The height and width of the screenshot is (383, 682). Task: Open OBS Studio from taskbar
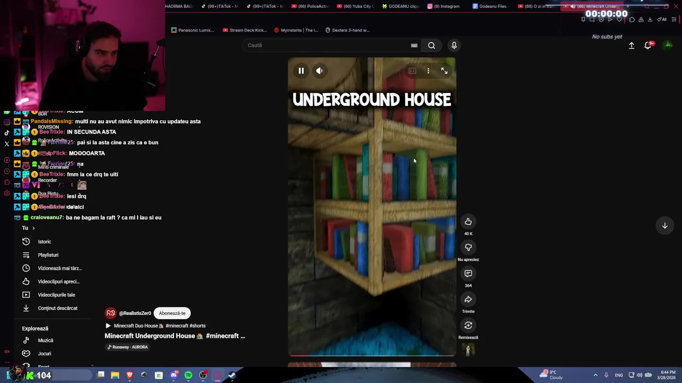(203, 375)
